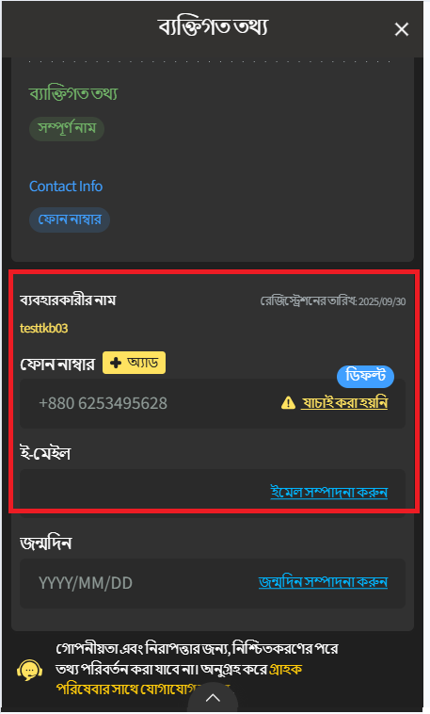The image size is (430, 714).
Task: Open ইমেল সম্পাদনা করুন link
Action: [329, 493]
